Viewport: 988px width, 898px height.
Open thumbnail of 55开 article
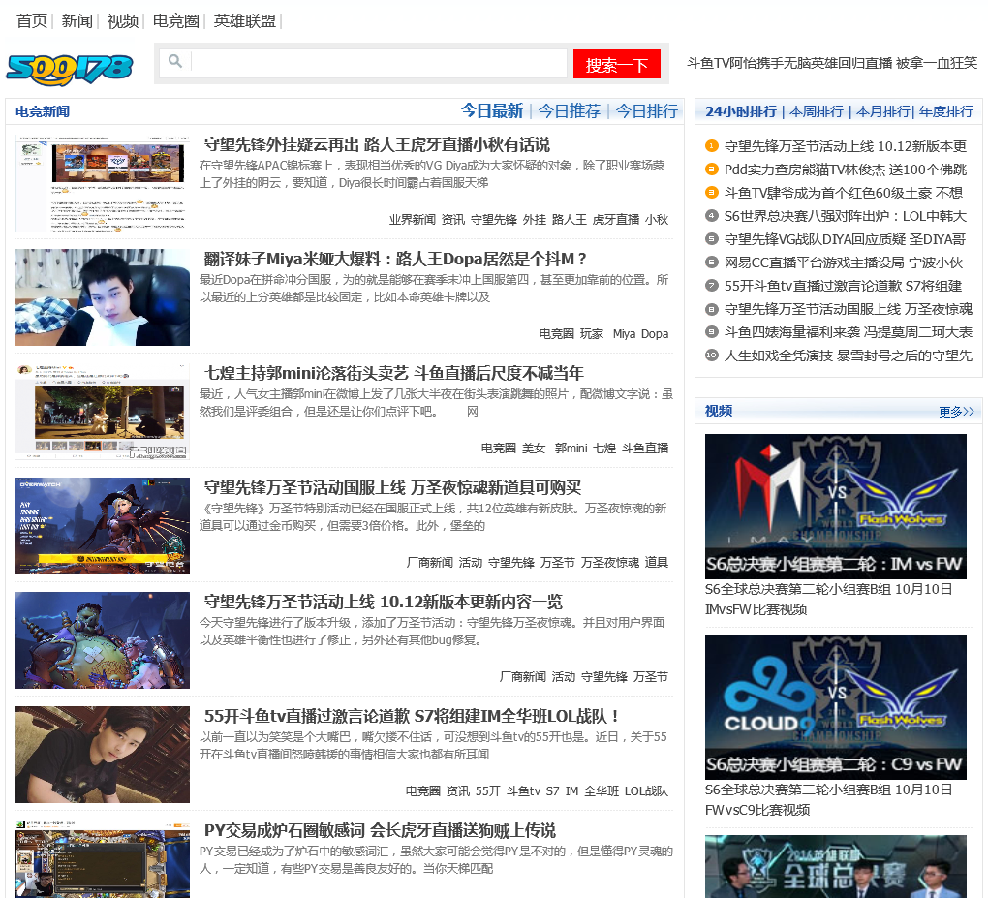[x=102, y=755]
